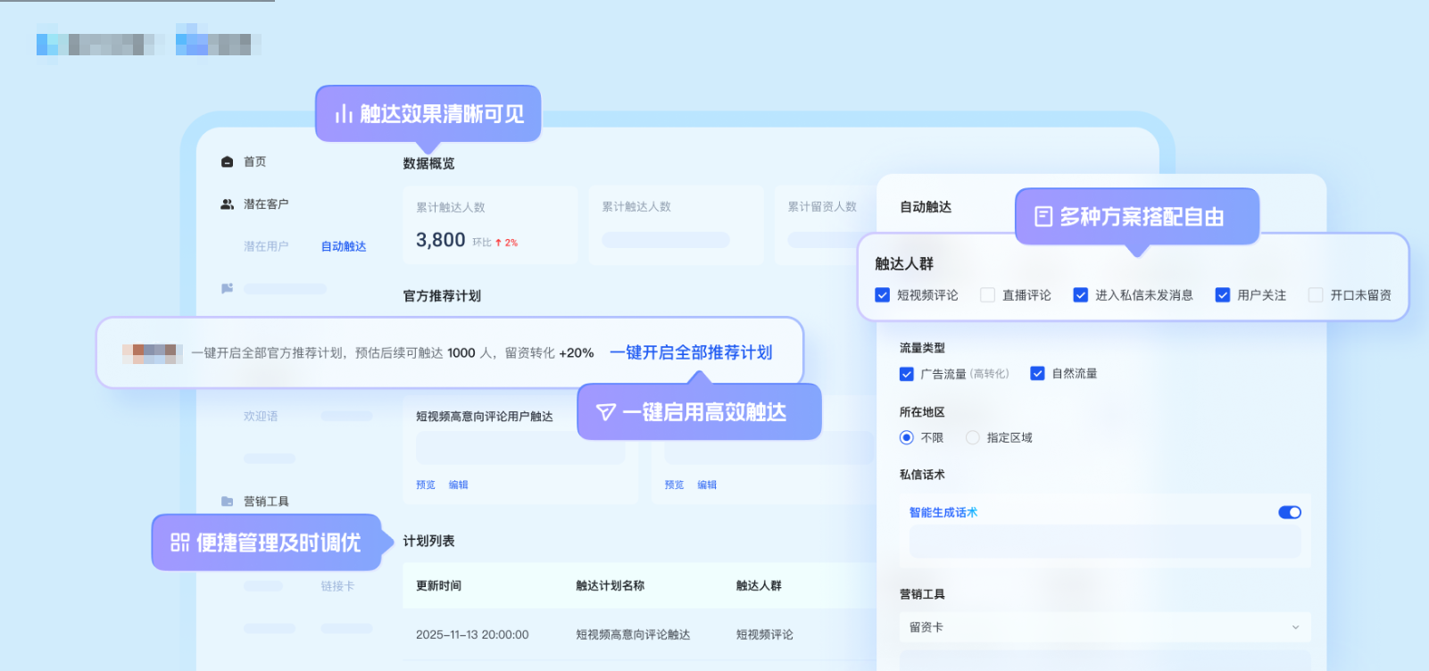Click the 2025-11-13 20:00:00 cell
The width and height of the screenshot is (1429, 671).
472,635
